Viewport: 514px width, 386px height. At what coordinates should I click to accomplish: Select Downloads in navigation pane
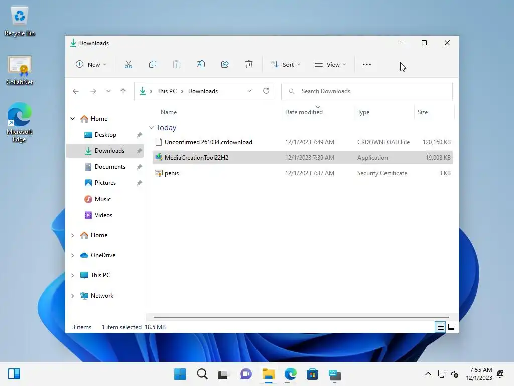pos(105,151)
